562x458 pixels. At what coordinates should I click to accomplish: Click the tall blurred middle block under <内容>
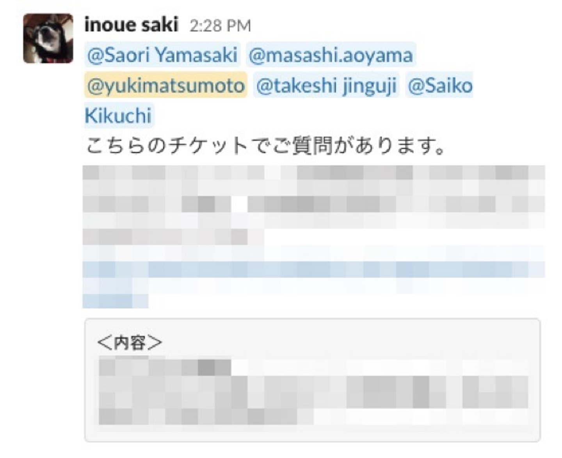[x=313, y=392]
